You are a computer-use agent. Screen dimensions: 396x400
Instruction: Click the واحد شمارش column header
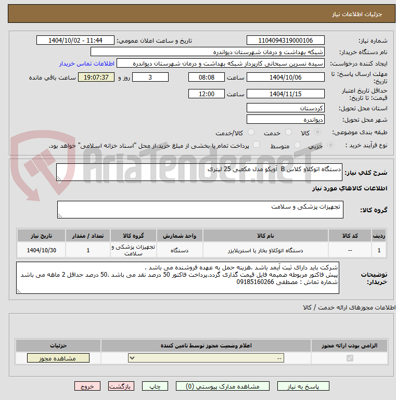pyautogui.click(x=180, y=236)
